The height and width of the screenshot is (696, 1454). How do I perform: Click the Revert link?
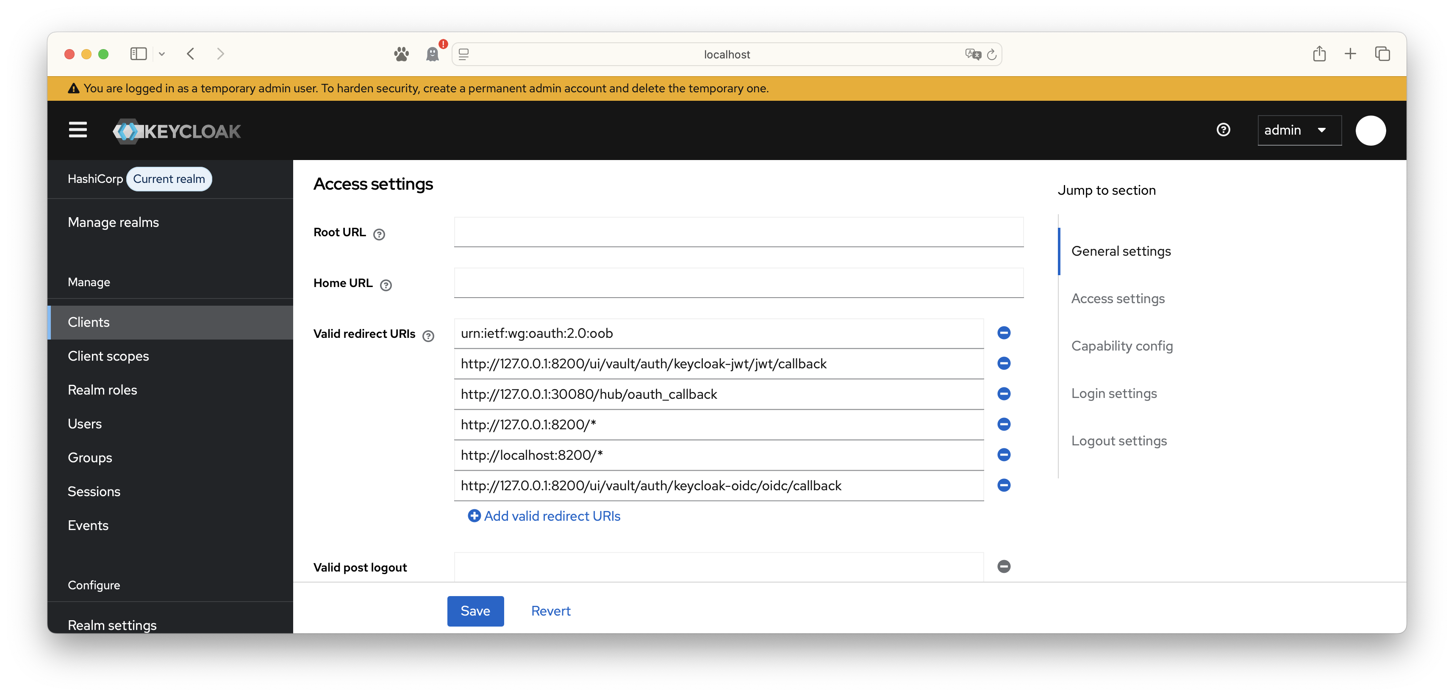click(x=550, y=611)
